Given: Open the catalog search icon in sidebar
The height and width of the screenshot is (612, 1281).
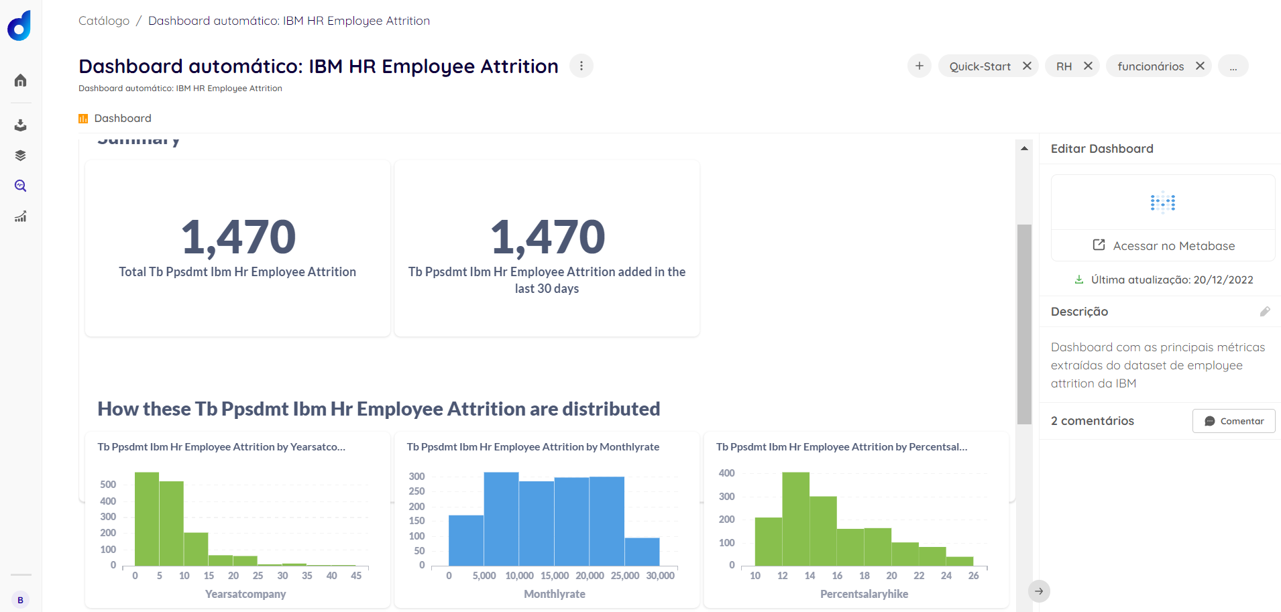Looking at the screenshot, I should click(21, 186).
